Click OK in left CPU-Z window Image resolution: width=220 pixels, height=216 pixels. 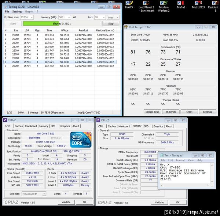(84, 202)
